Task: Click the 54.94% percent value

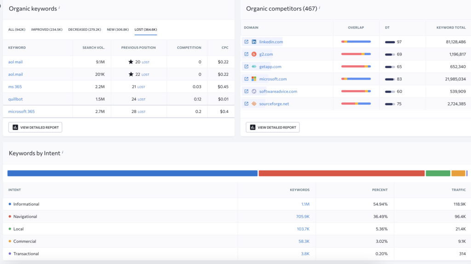Action: pos(380,204)
